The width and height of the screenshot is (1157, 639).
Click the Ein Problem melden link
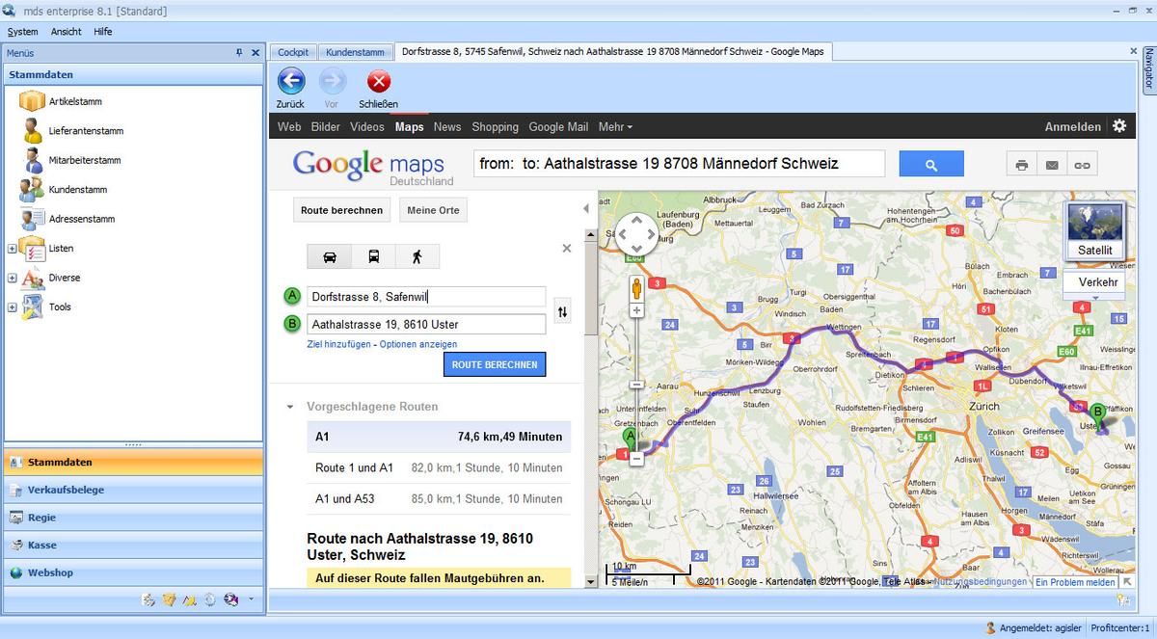coord(1075,582)
